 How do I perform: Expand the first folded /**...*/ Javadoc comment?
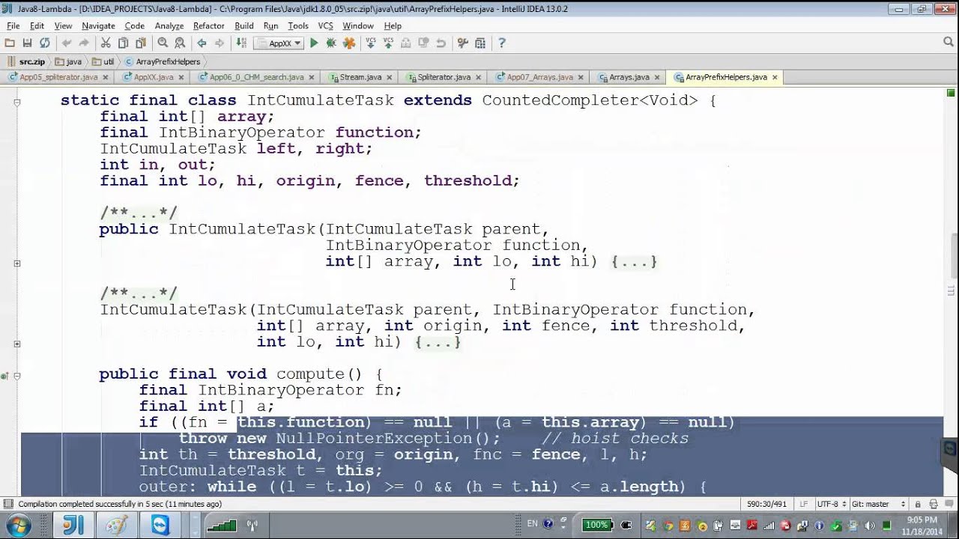tap(139, 213)
